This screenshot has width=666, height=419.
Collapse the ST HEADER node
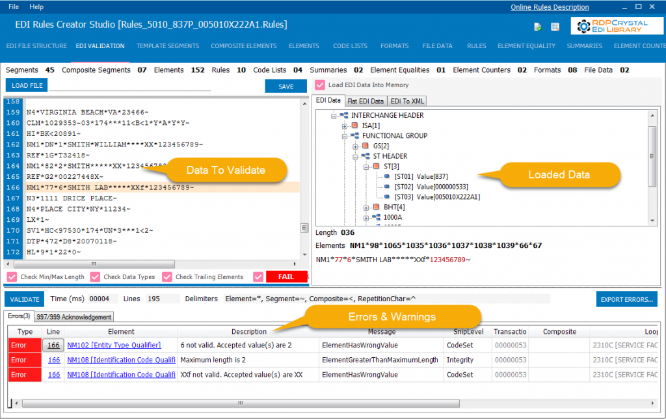coord(354,155)
